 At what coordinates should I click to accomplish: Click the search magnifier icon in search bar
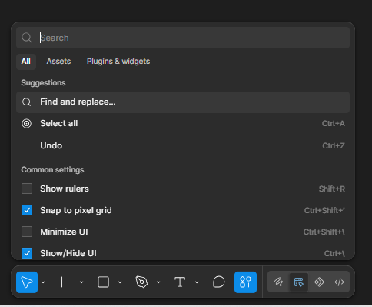27,38
